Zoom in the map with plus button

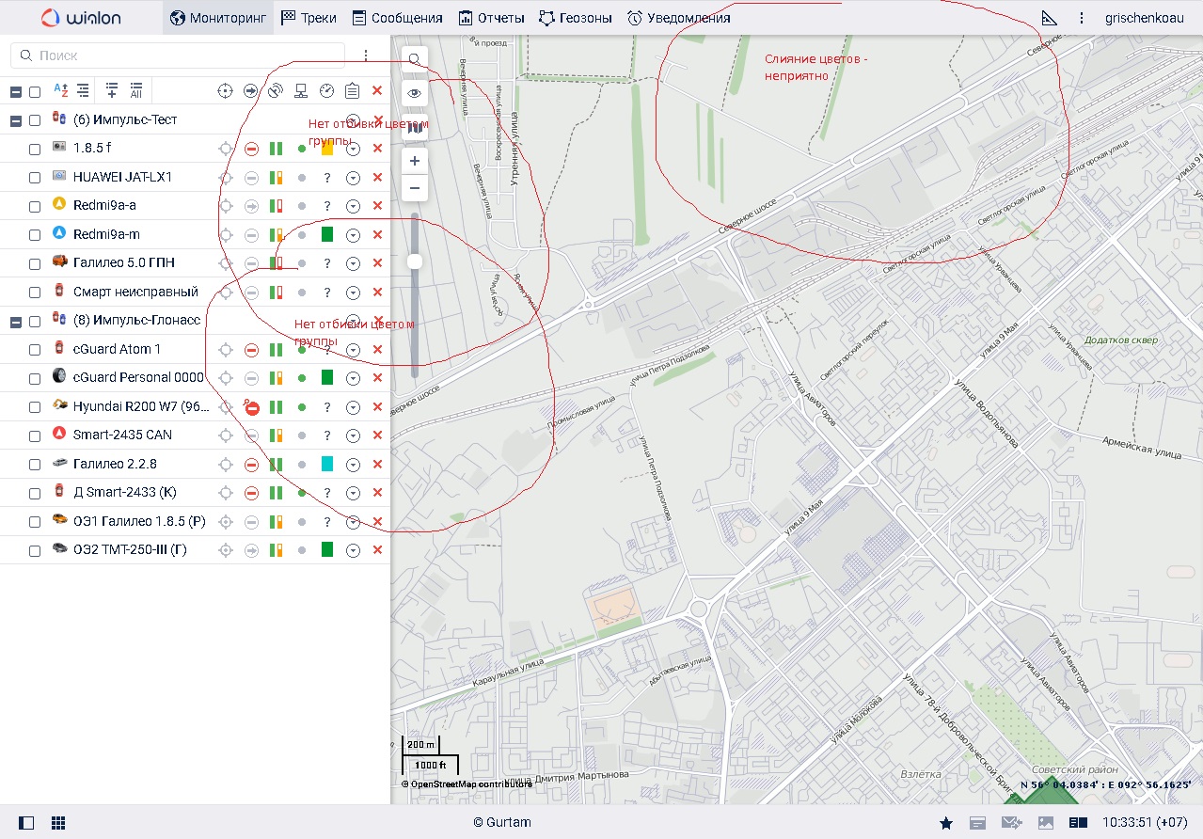[x=415, y=162]
